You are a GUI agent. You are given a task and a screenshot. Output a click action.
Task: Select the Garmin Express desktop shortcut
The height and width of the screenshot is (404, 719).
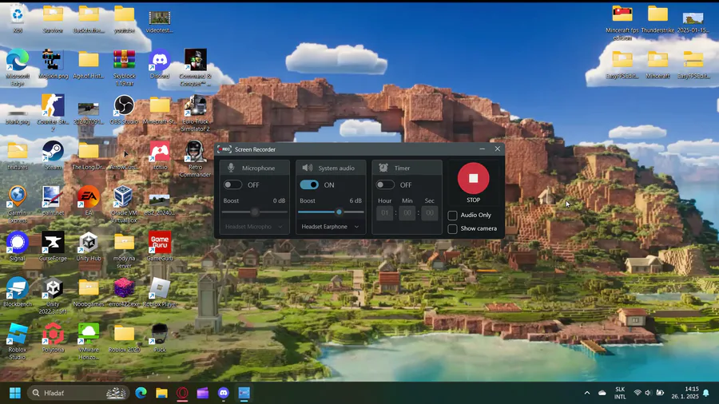(x=18, y=204)
